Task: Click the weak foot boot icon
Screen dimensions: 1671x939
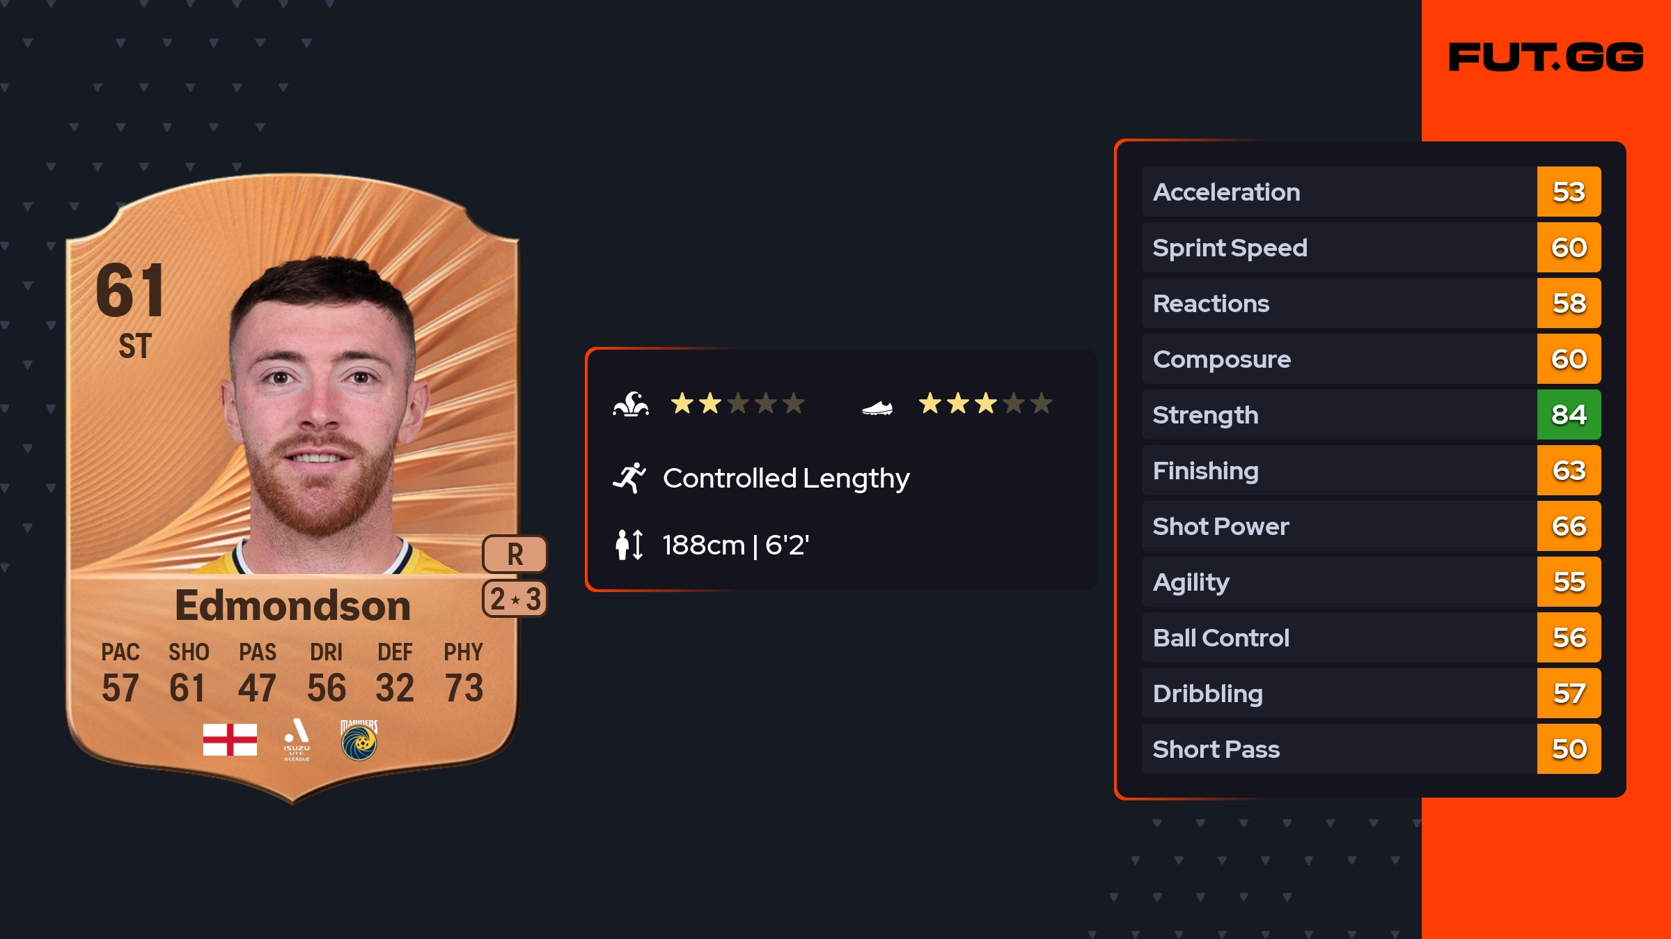Action: click(877, 408)
